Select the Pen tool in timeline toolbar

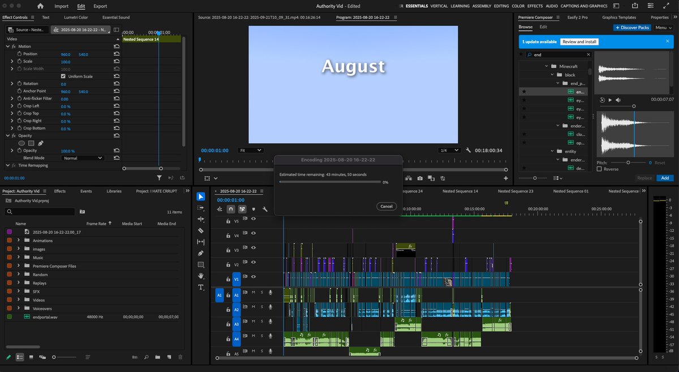point(201,253)
